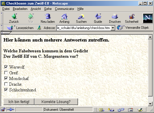Click the heading "Hier können auch mehrere Antworten zutreffen."

tap(56, 40)
